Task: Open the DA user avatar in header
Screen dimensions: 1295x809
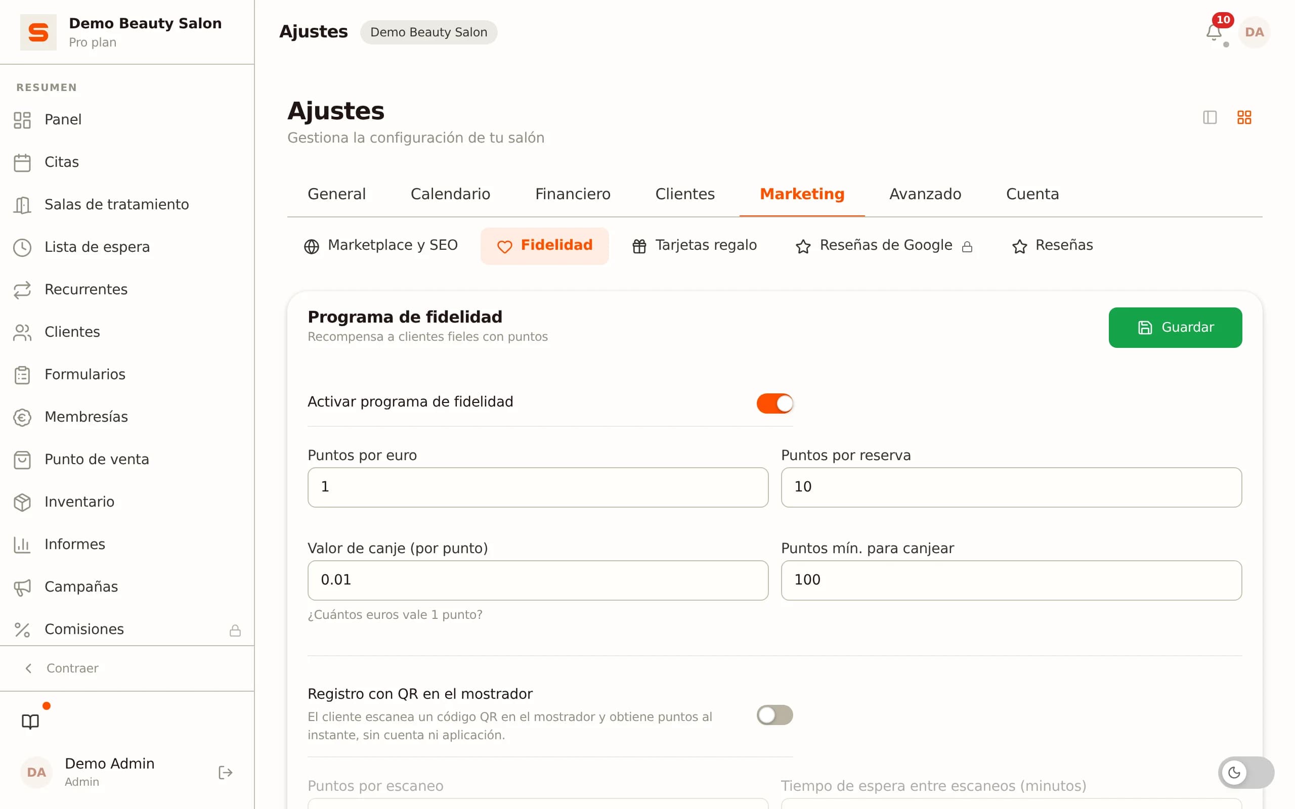Action: [x=1254, y=32]
